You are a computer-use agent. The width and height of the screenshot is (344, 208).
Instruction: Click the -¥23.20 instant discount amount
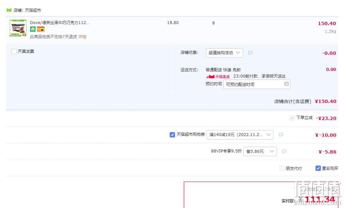326,118
